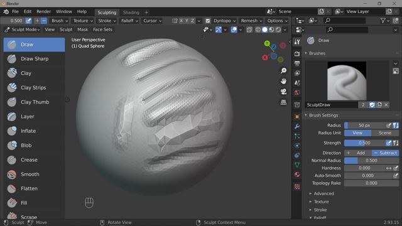Image resolution: width=402 pixels, height=226 pixels.
Task: Toggle Y axis symmetry
Action: coord(187,21)
